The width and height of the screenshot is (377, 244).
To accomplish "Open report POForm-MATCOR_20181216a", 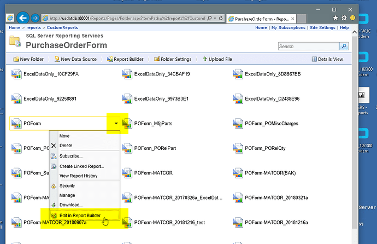I will point(276,223).
